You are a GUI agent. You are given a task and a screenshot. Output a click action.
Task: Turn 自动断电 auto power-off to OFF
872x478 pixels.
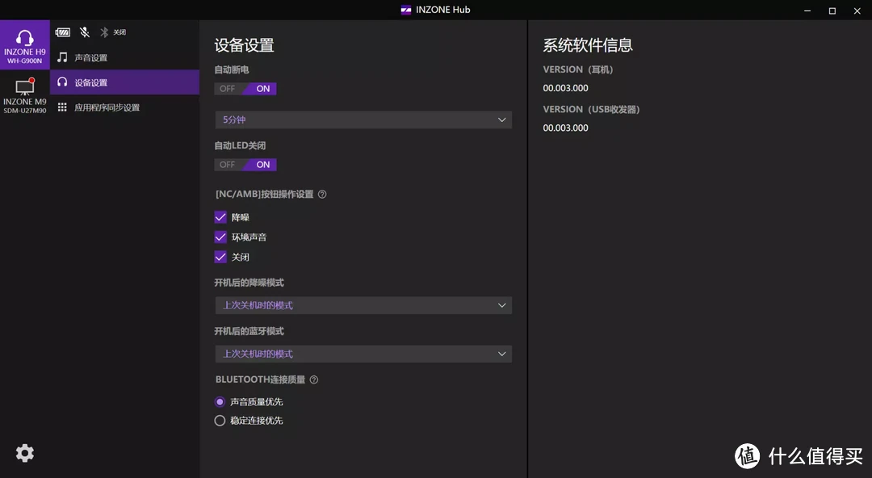coord(228,89)
